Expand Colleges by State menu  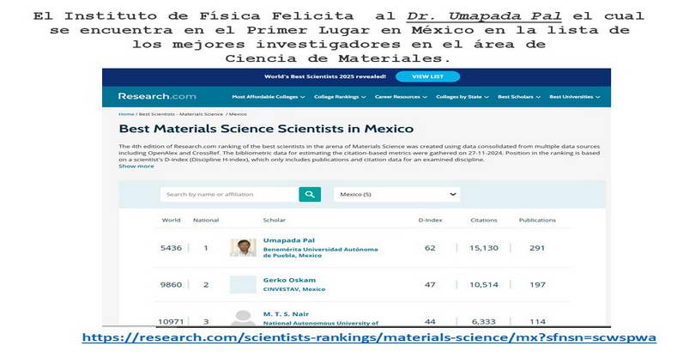462,97
